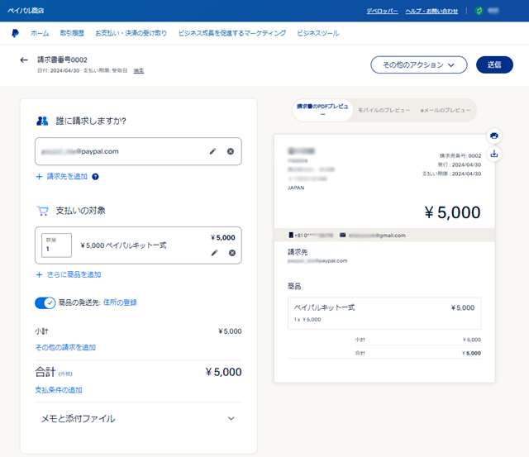This screenshot has height=457, width=529.
Task: Click the 支払条件の追加 link
Action: pos(58,390)
